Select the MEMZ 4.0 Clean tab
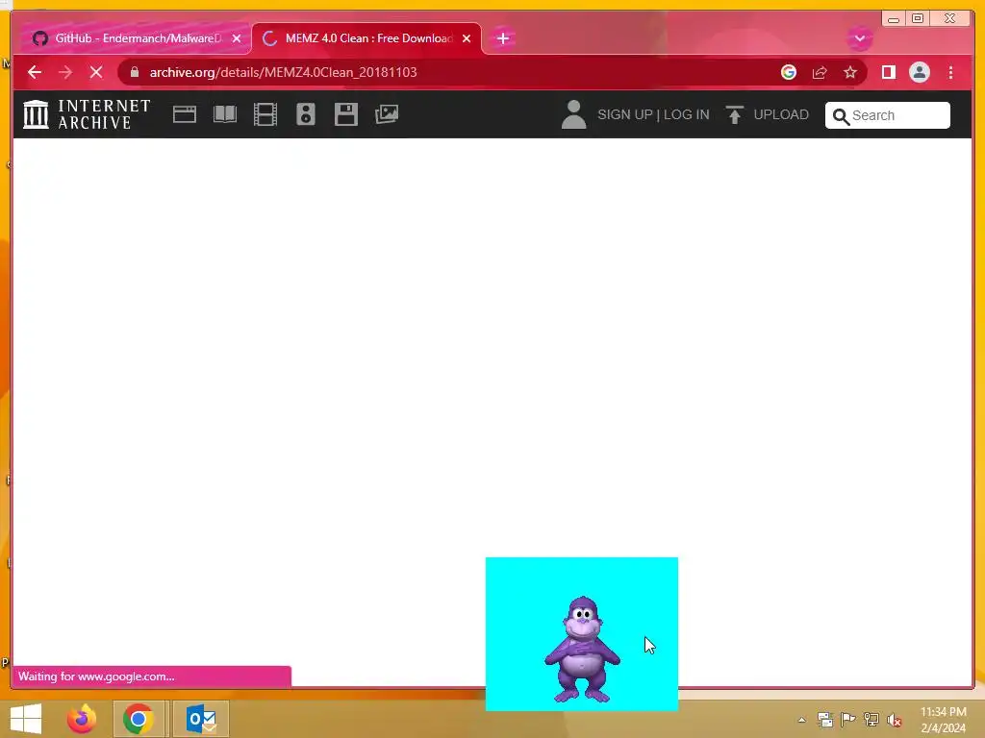This screenshot has width=985, height=738. click(367, 38)
